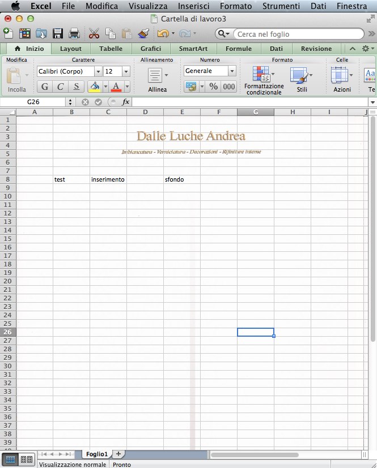This screenshot has height=468, width=377.
Task: Cut selection with the scissors icon
Action: 94,33
